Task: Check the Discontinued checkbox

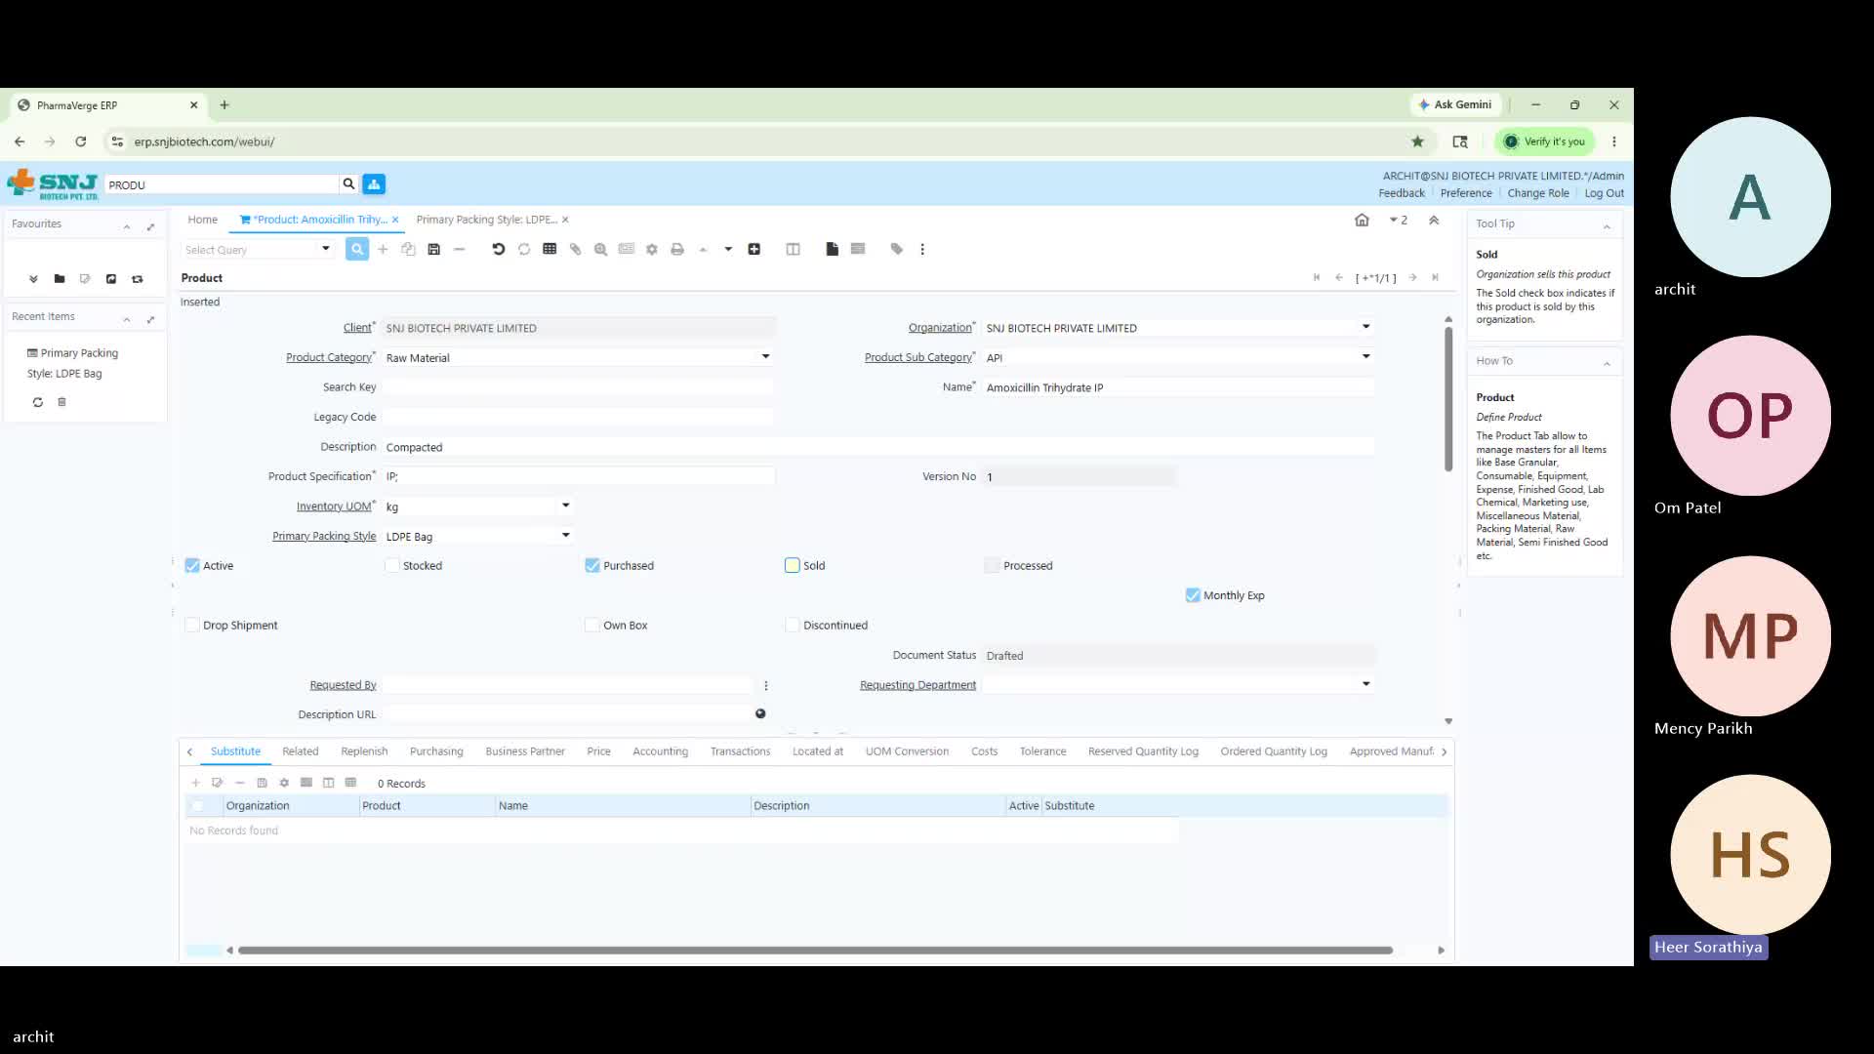Action: (x=793, y=626)
